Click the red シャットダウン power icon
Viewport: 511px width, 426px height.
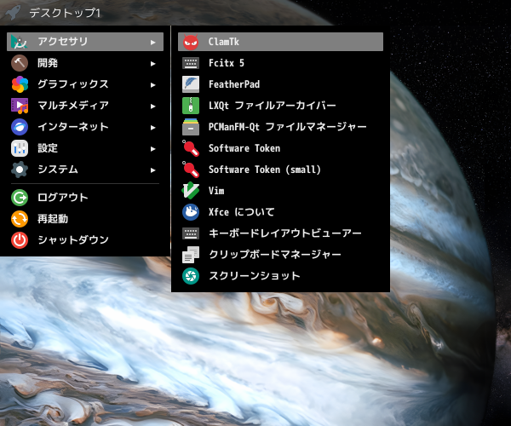pos(20,240)
